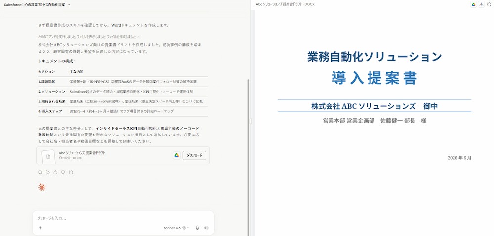Viewport: 494px width, 236px height.
Task: Click download icon in preview header
Action: pos(481,4)
